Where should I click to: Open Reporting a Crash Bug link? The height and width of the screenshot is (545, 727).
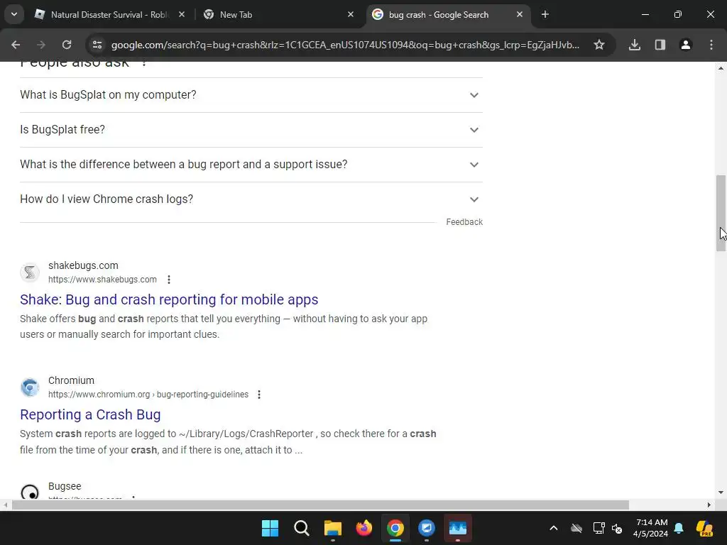point(90,414)
